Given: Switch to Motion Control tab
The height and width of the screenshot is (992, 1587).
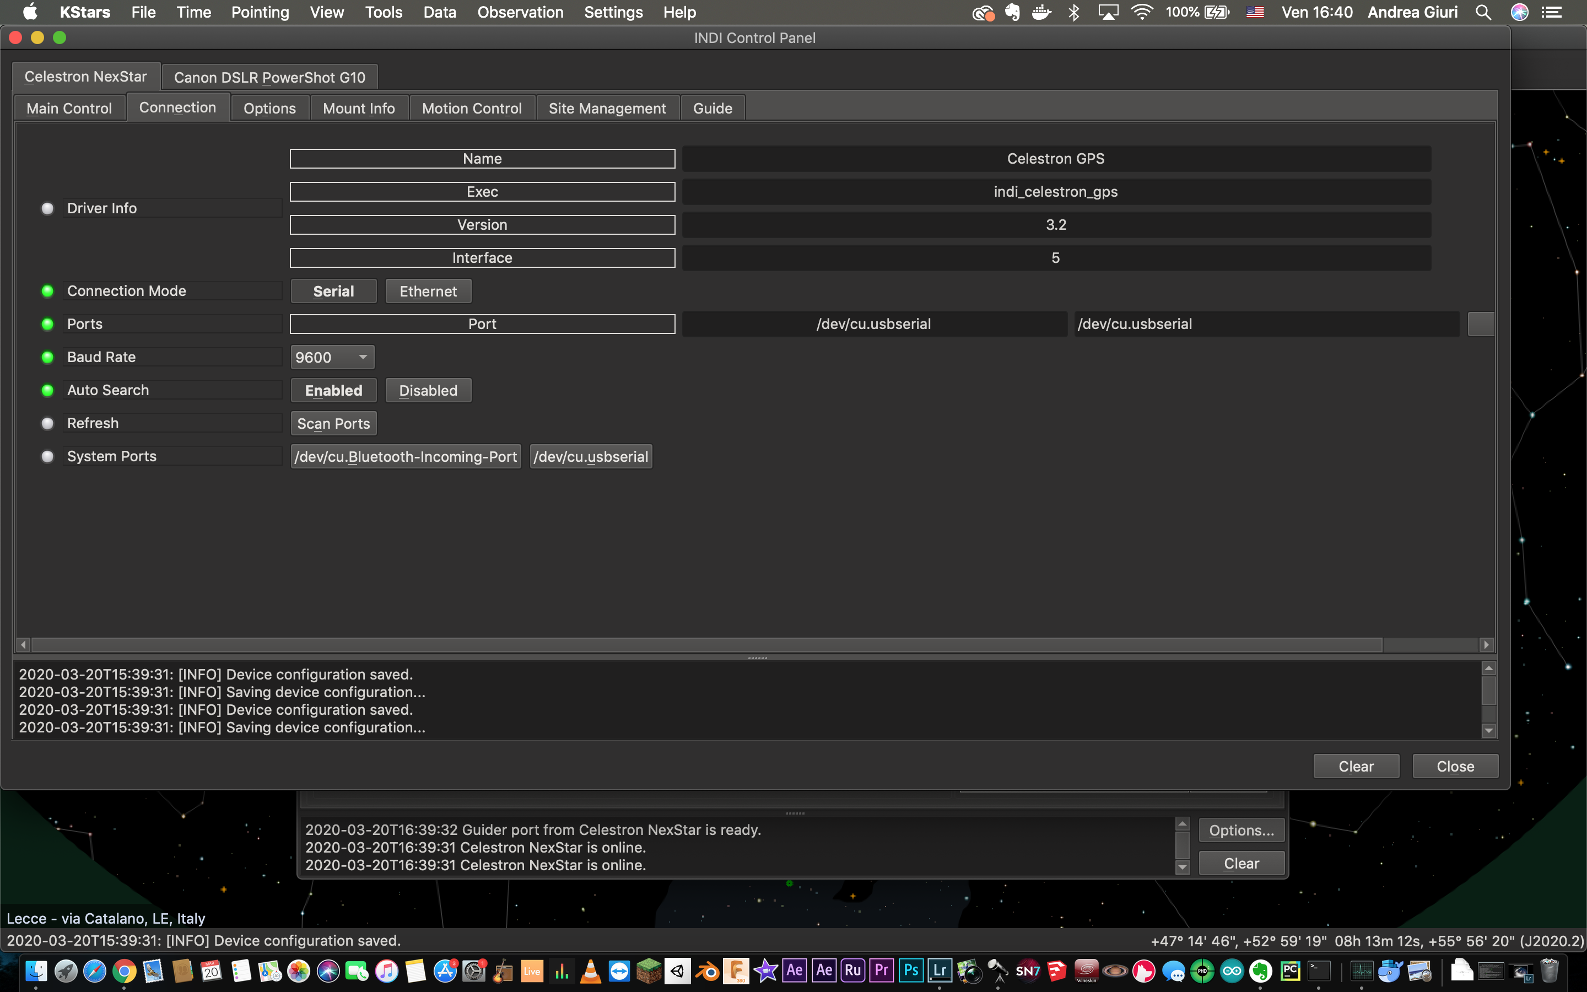Looking at the screenshot, I should (472, 108).
